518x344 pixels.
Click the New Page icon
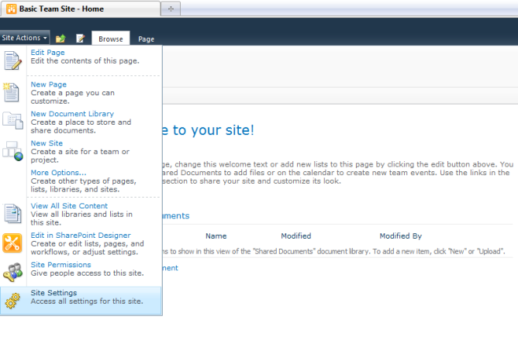[x=13, y=92]
